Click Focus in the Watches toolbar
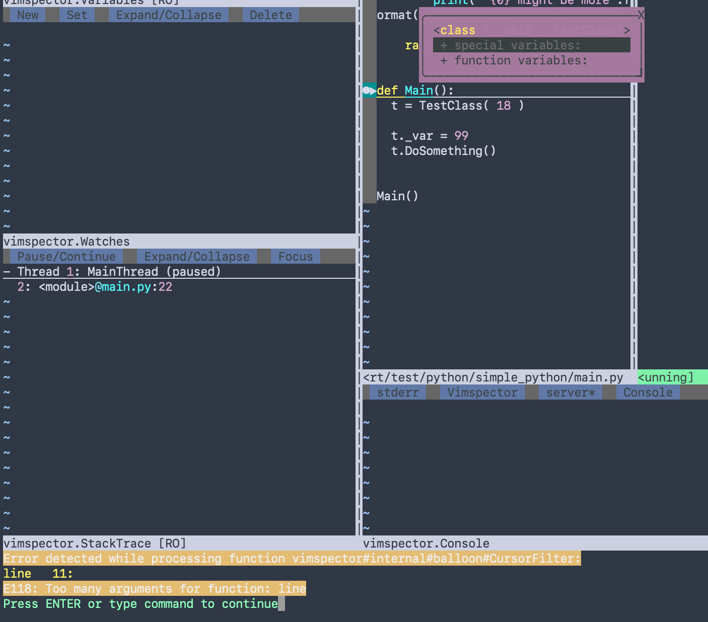Image resolution: width=708 pixels, height=622 pixels. pyautogui.click(x=295, y=256)
